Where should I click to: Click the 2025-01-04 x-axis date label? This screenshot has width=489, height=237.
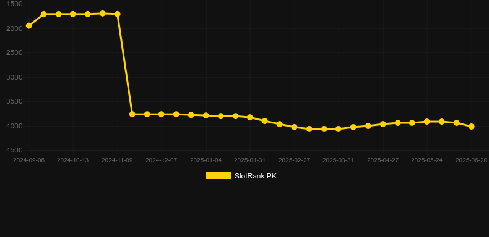pyautogui.click(x=206, y=160)
